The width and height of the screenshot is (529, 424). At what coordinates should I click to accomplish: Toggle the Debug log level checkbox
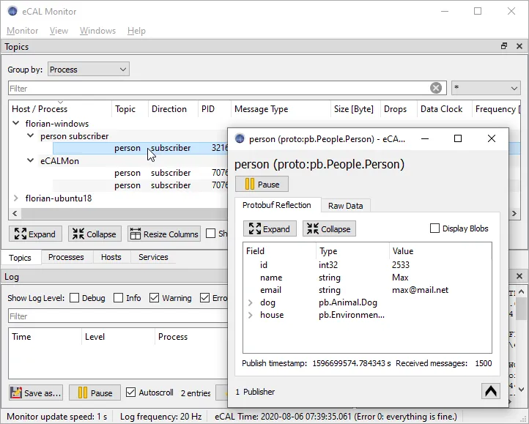tap(74, 298)
